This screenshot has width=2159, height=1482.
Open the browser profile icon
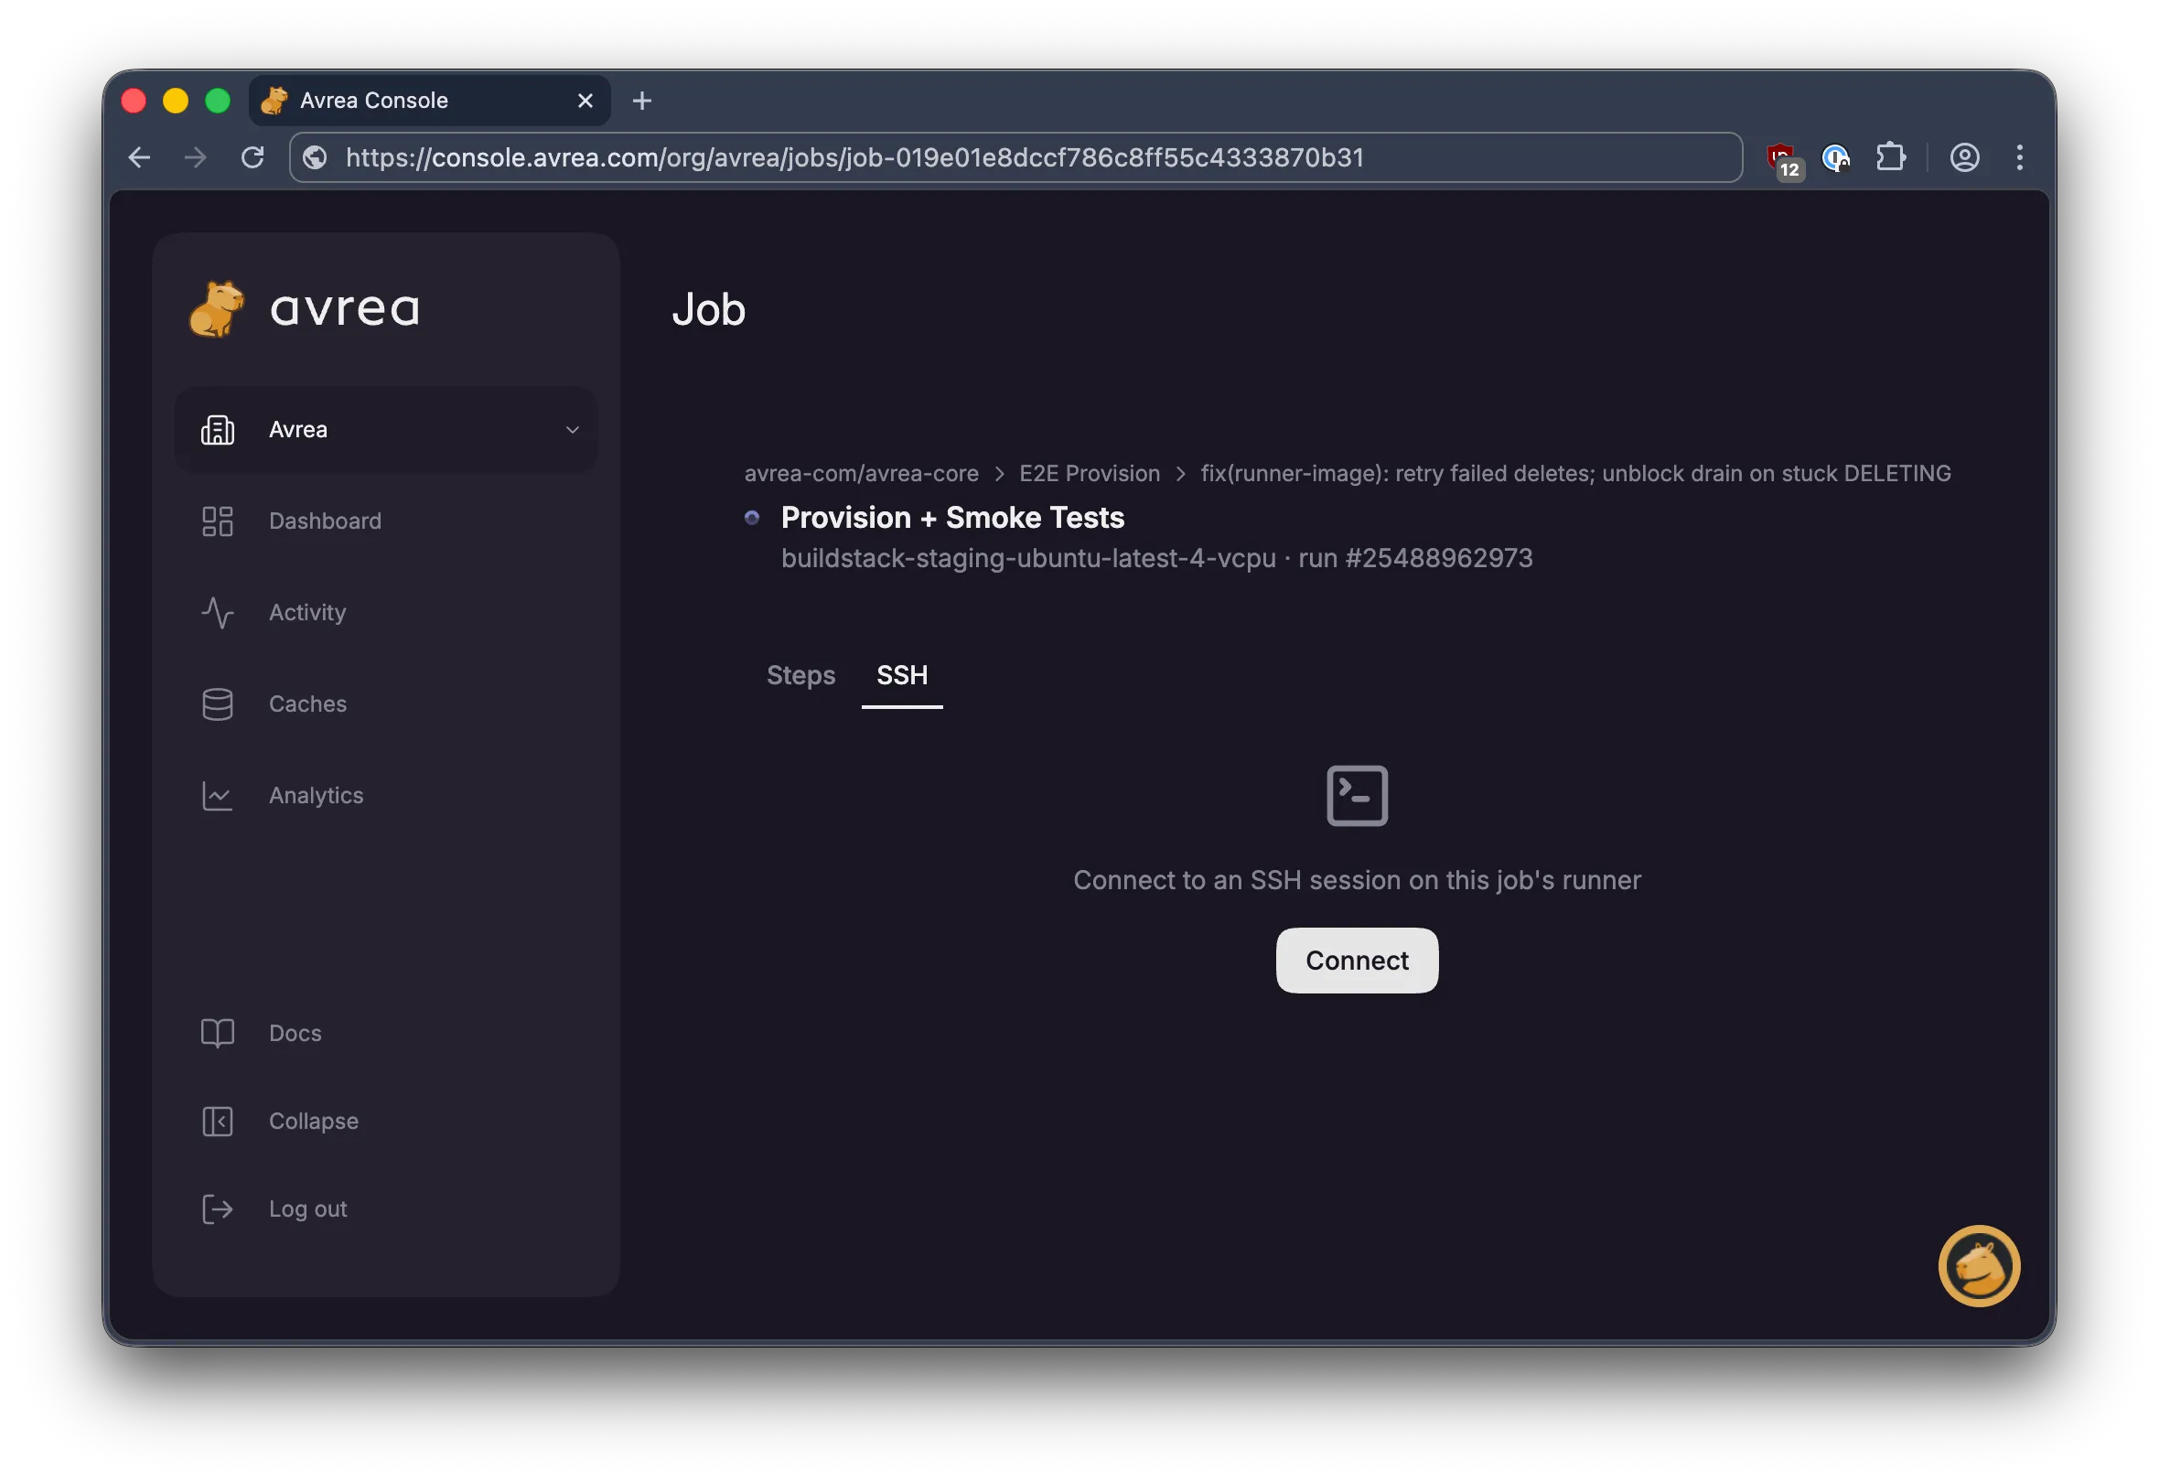[1964, 157]
